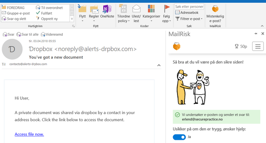Click the subject 'You've got a new document'

click(56, 57)
